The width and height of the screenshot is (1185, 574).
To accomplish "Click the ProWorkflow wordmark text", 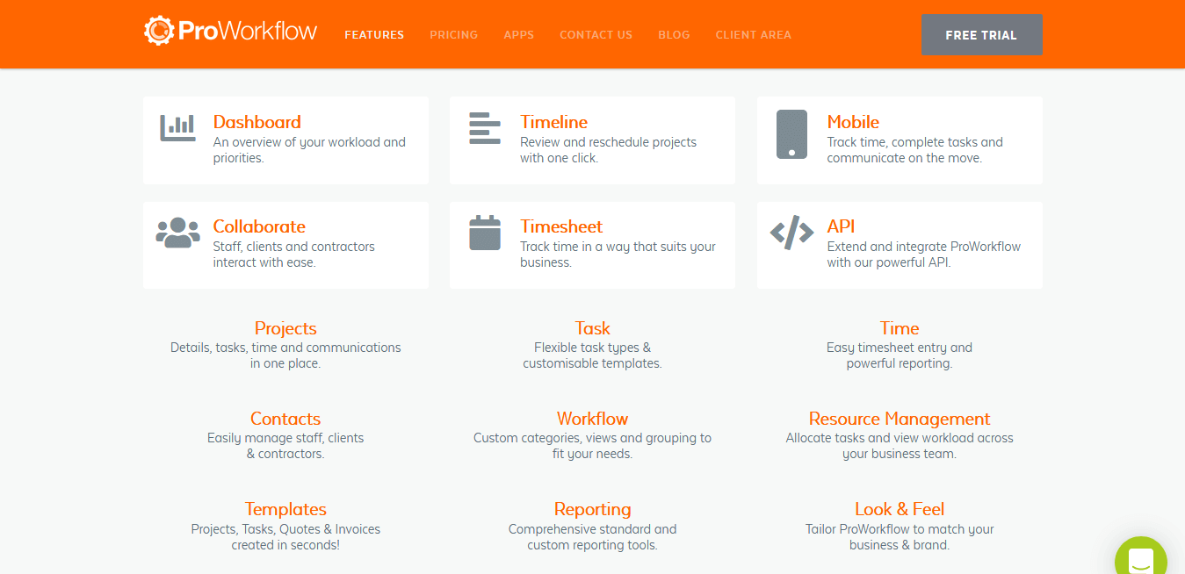I will point(248,32).
